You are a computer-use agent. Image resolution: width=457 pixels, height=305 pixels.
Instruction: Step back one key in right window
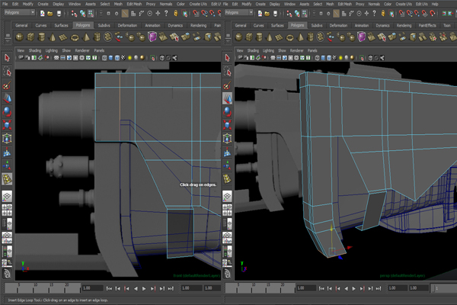pos(337,288)
